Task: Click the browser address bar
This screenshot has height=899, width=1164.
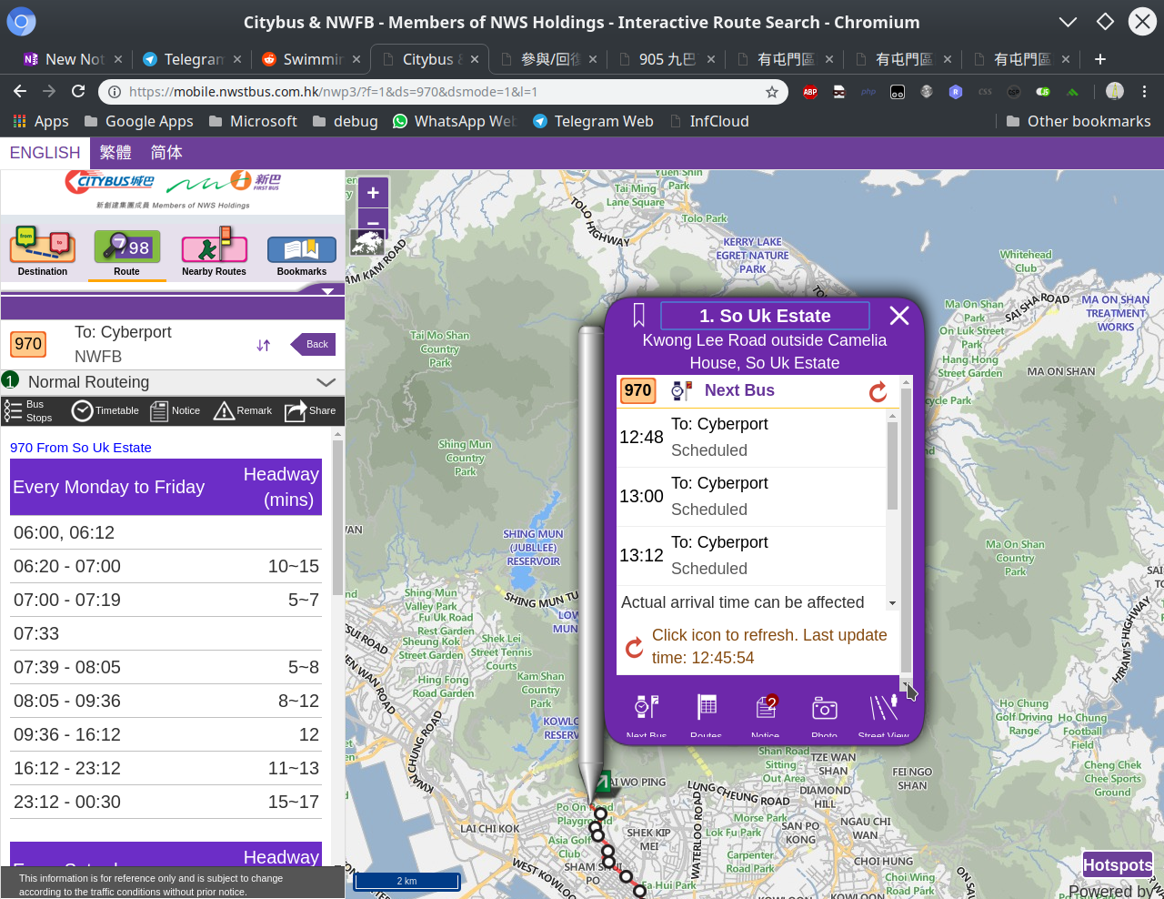Action: [x=436, y=91]
